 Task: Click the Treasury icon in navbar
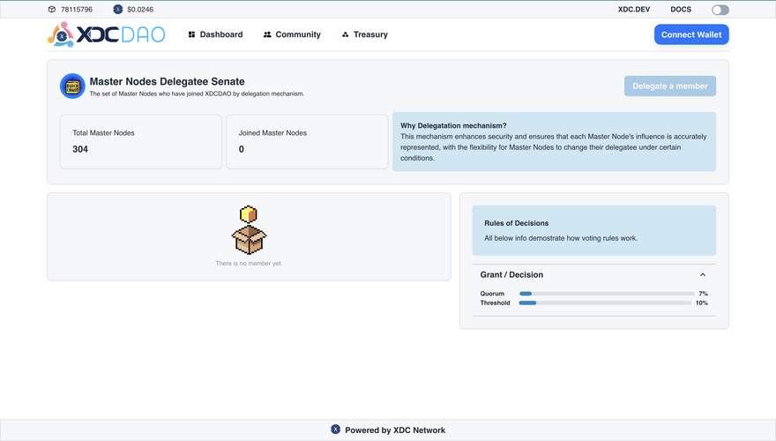tap(345, 34)
